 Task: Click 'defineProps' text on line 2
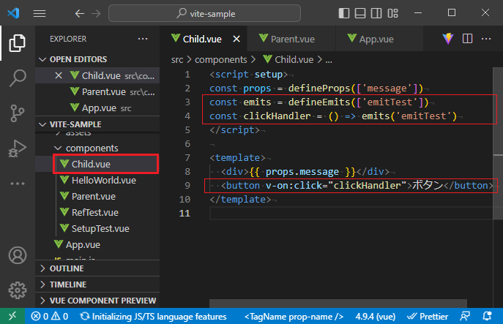point(319,88)
